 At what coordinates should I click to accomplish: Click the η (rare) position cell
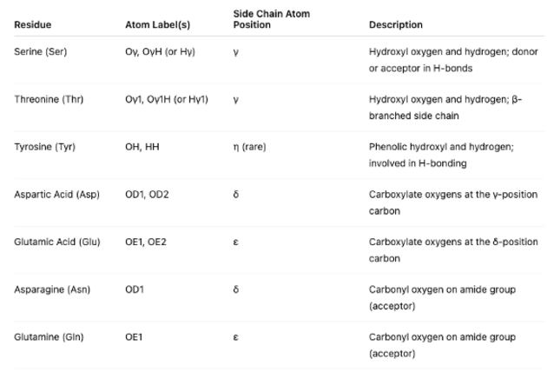250,146
